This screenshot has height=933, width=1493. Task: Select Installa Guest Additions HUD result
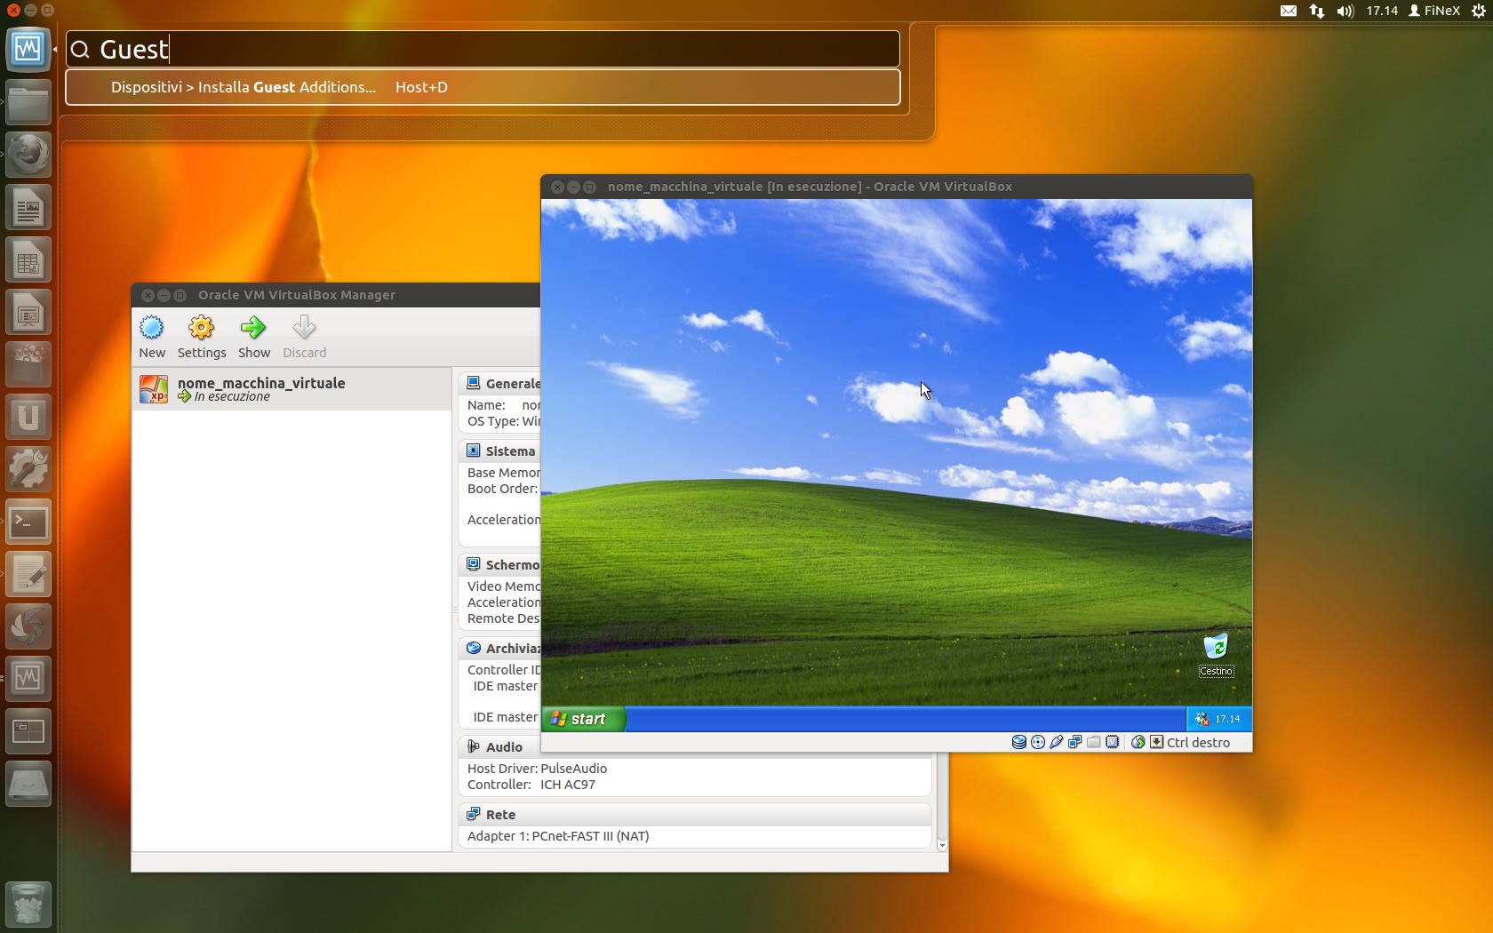[483, 87]
